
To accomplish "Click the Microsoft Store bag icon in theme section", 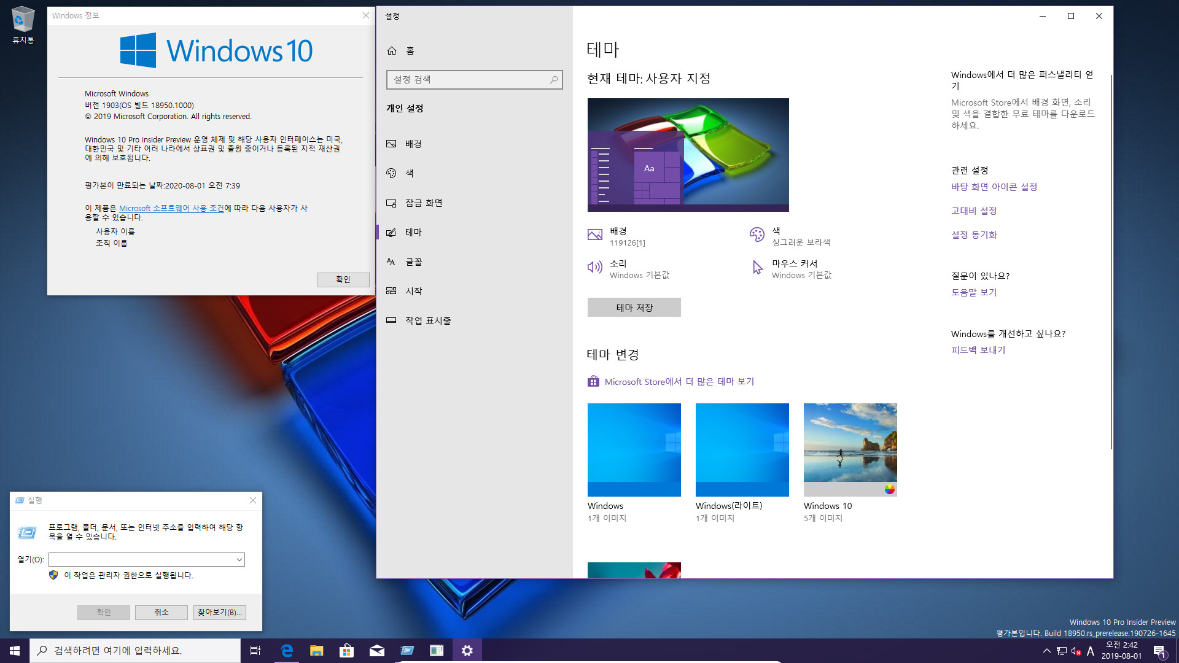I will click(593, 381).
